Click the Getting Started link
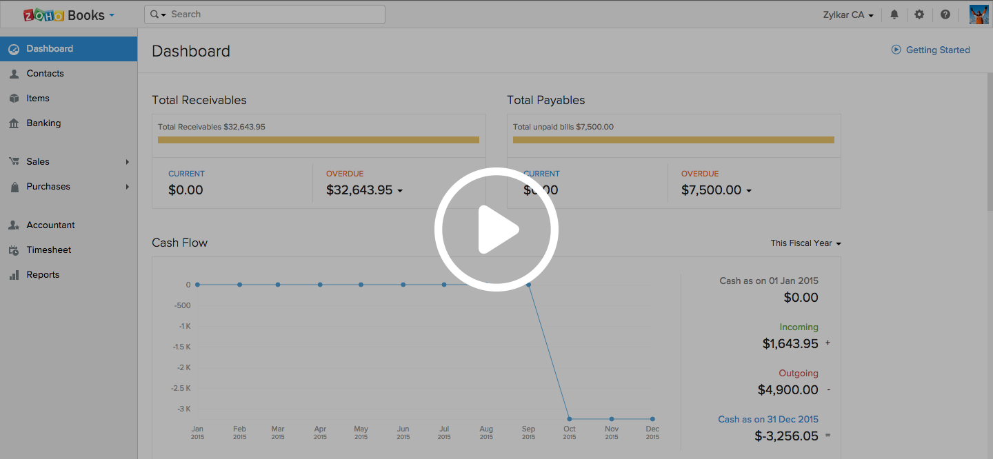The image size is (993, 459). pyautogui.click(x=937, y=50)
